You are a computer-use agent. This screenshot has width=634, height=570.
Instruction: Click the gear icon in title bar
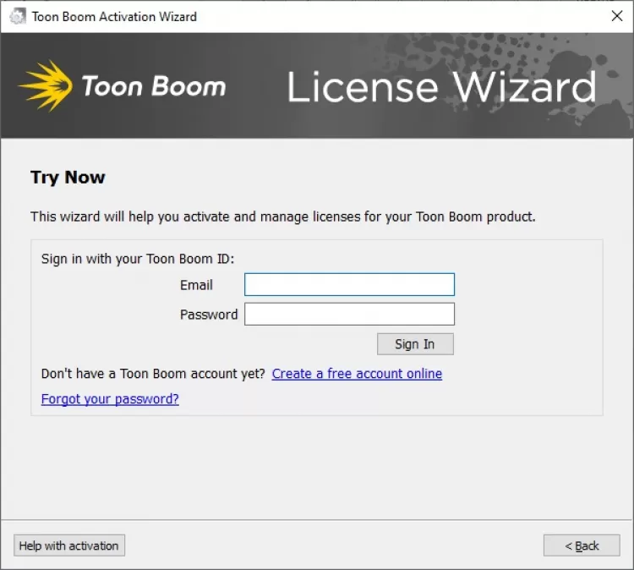(17, 17)
